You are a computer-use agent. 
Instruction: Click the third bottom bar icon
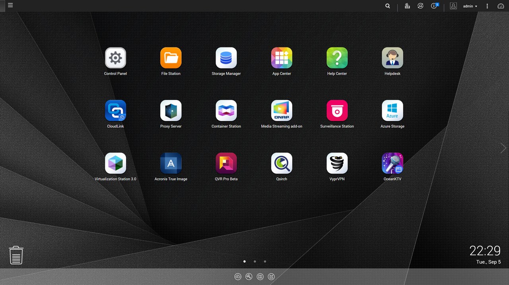260,277
